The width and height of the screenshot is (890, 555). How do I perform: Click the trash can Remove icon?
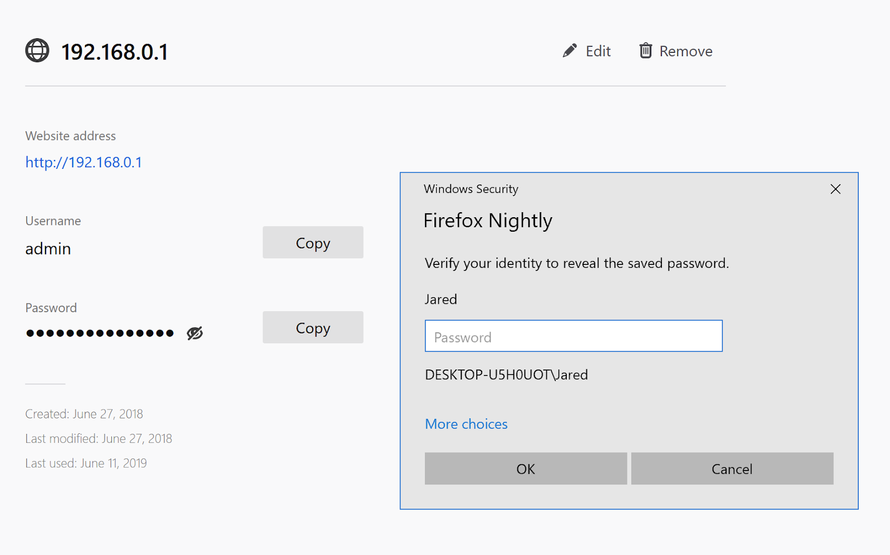point(645,50)
